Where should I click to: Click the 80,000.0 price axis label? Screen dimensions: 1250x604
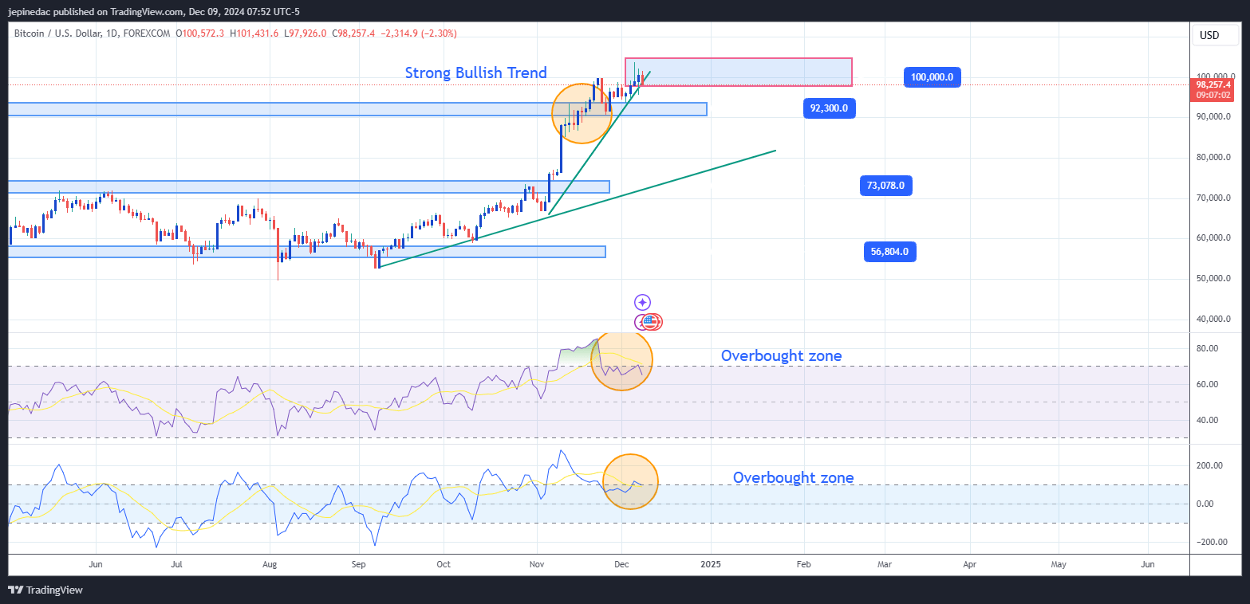pos(1213,157)
